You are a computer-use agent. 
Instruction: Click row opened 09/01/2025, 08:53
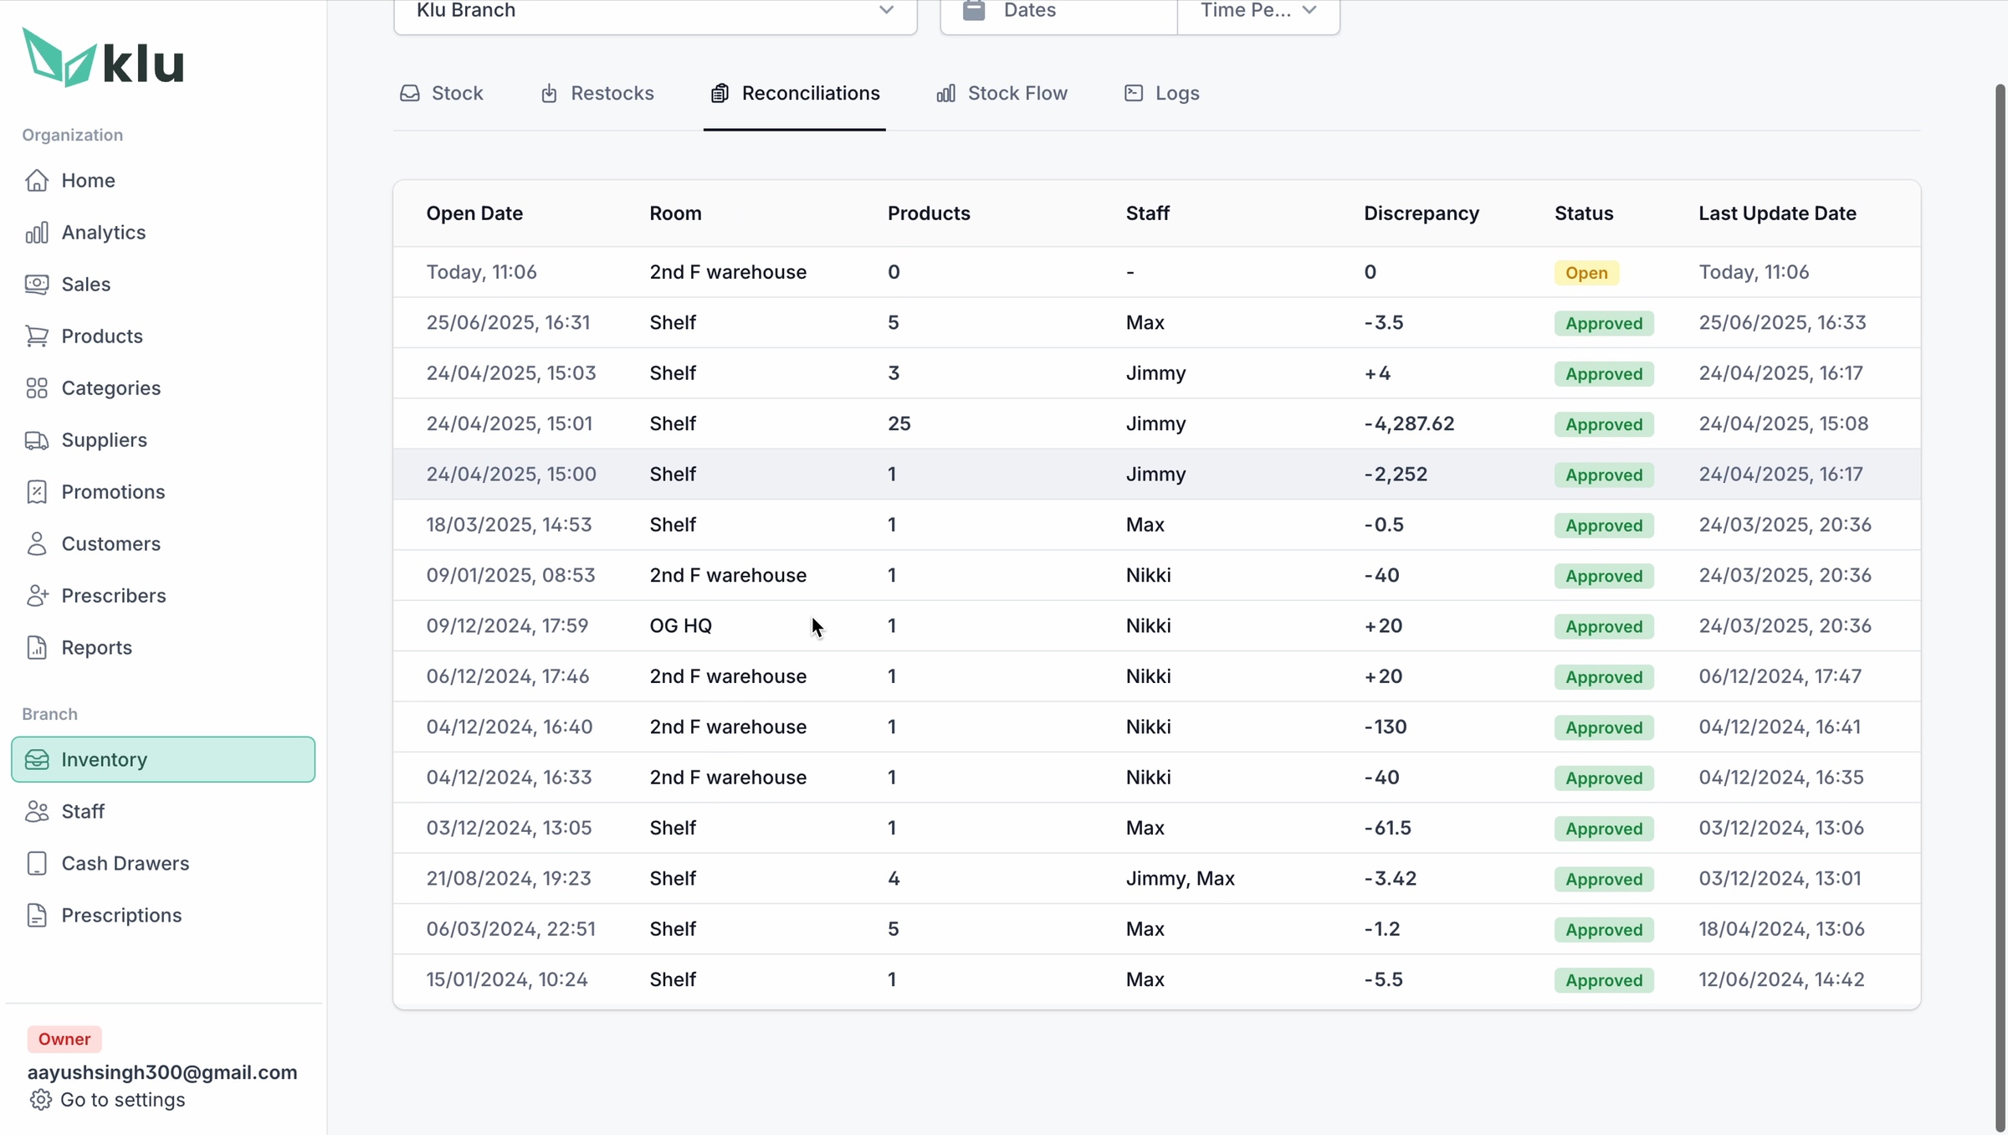pyautogui.click(x=1157, y=575)
